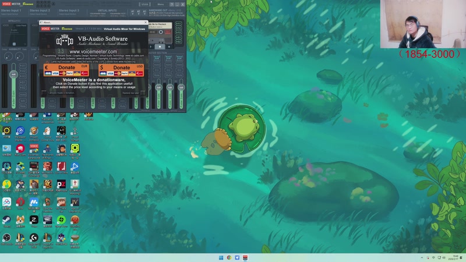Image resolution: width=466 pixels, height=262 pixels.
Task: Click the Intellipan voice panel on Input 1
Action: [14, 35]
